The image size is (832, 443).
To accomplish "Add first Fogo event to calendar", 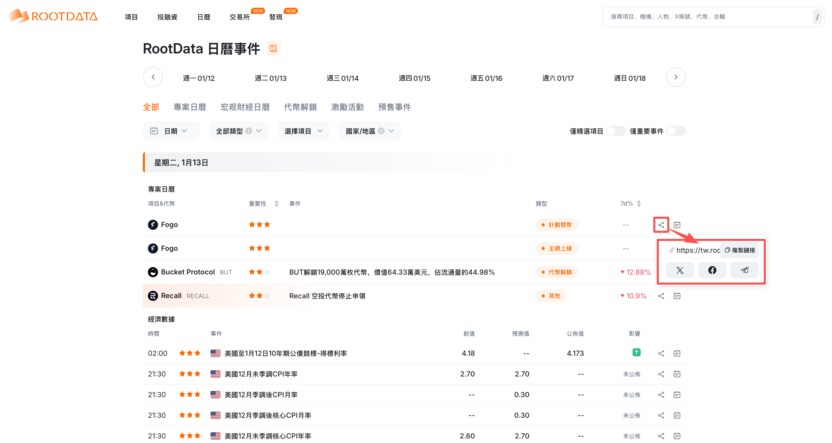I will 677,225.
